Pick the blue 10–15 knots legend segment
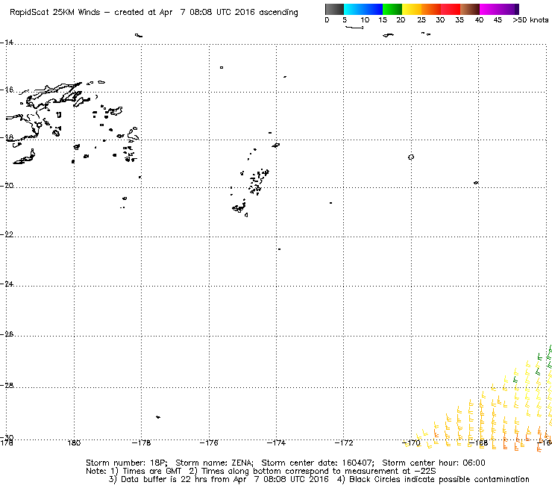Screen dimensions: 552x485 [373, 9]
